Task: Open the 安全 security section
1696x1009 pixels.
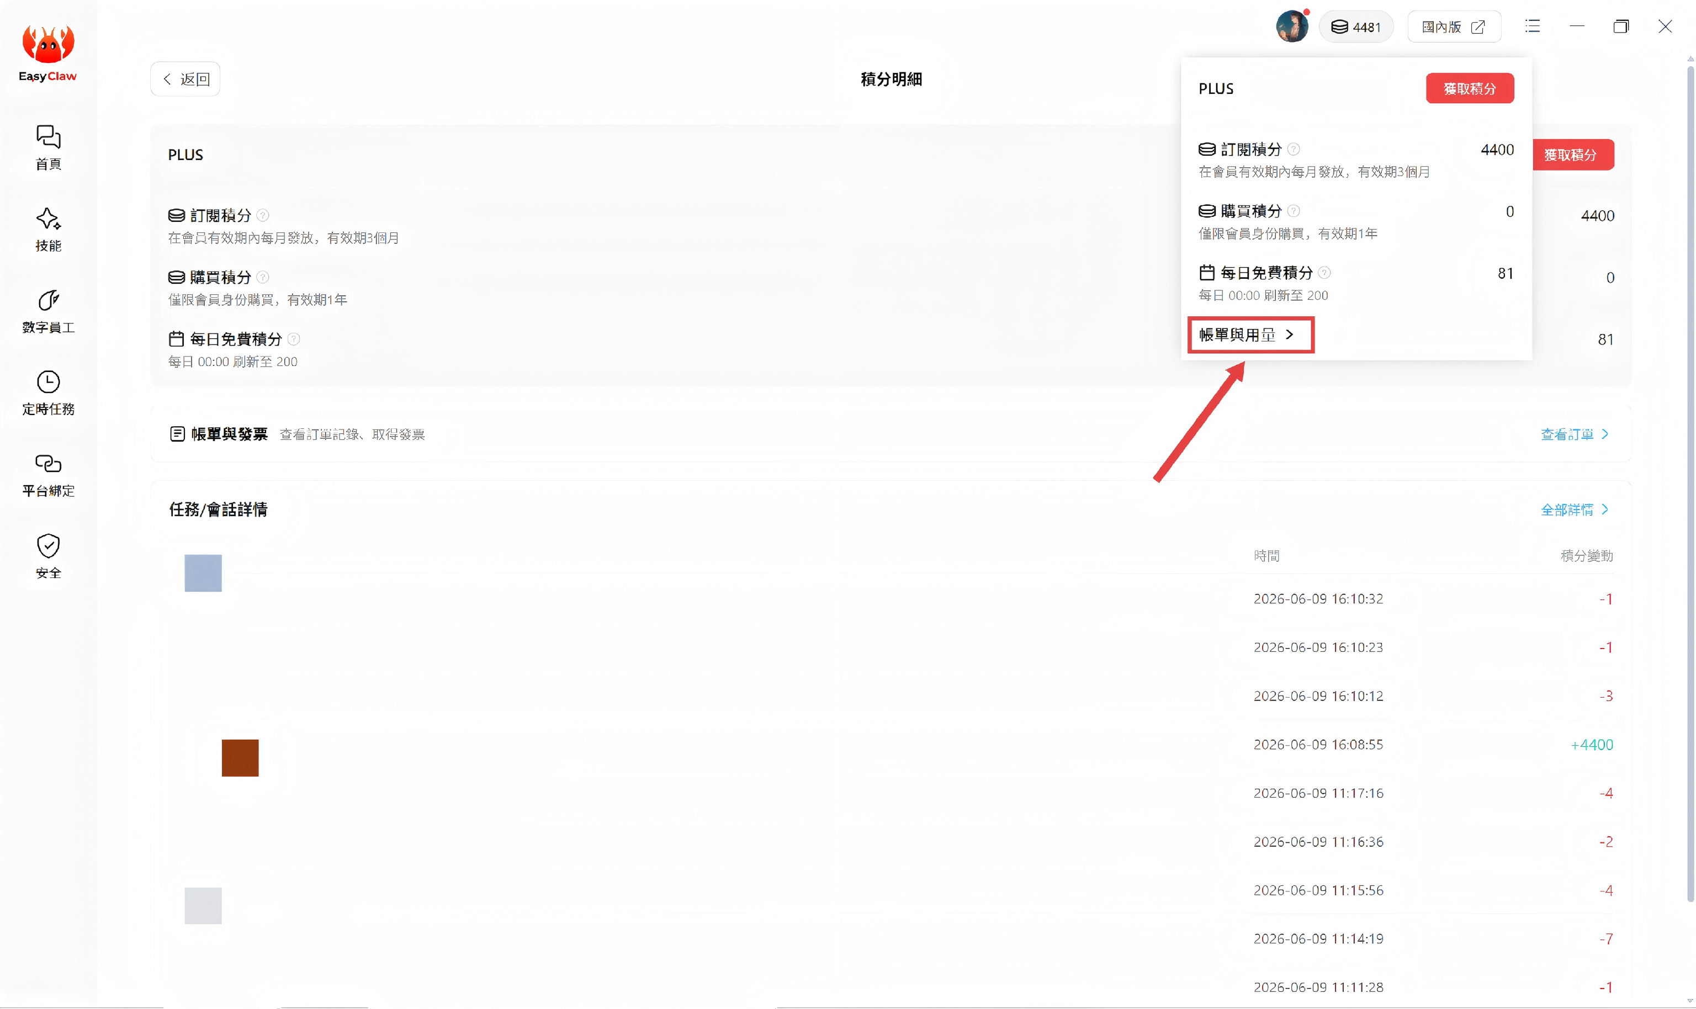Action: [x=47, y=556]
